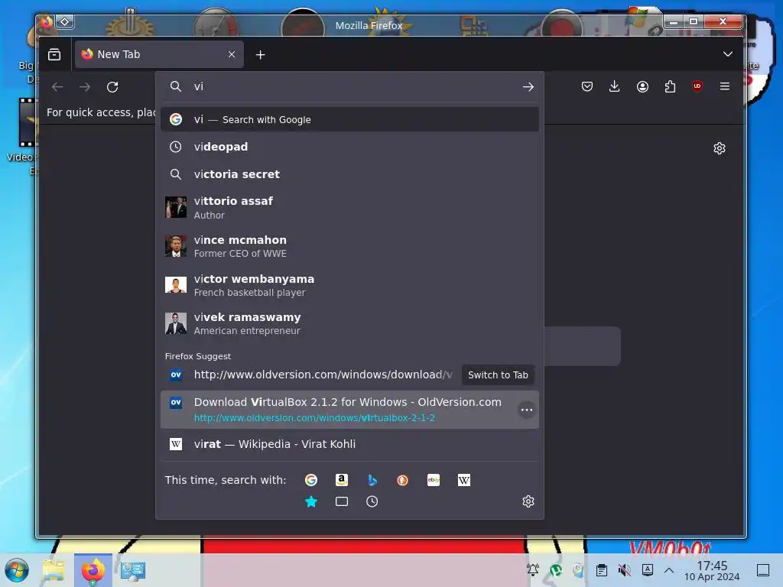The width and height of the screenshot is (783, 587).
Task: Choose the videopad history suggestion
Action: click(349, 147)
